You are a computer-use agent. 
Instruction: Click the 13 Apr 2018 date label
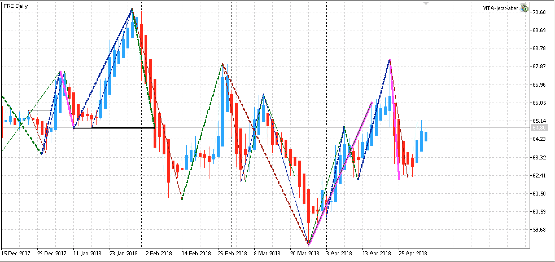(x=377, y=253)
